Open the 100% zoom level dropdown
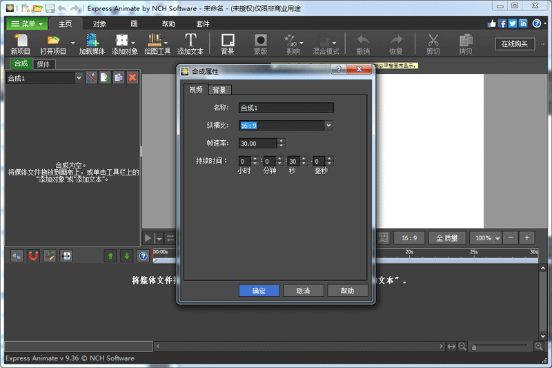 tap(497, 238)
